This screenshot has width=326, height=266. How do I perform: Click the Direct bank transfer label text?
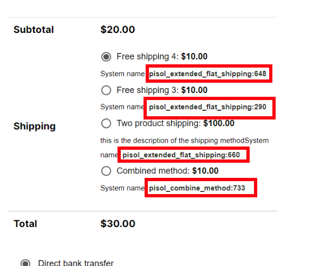tap(76, 263)
